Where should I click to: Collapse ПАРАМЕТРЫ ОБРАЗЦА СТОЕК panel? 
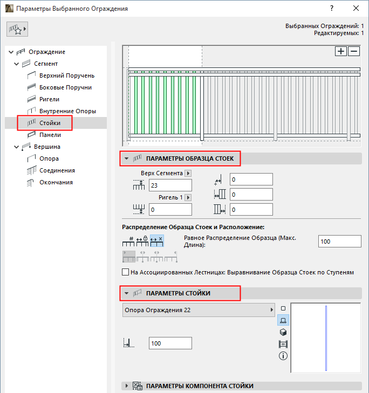point(126,158)
